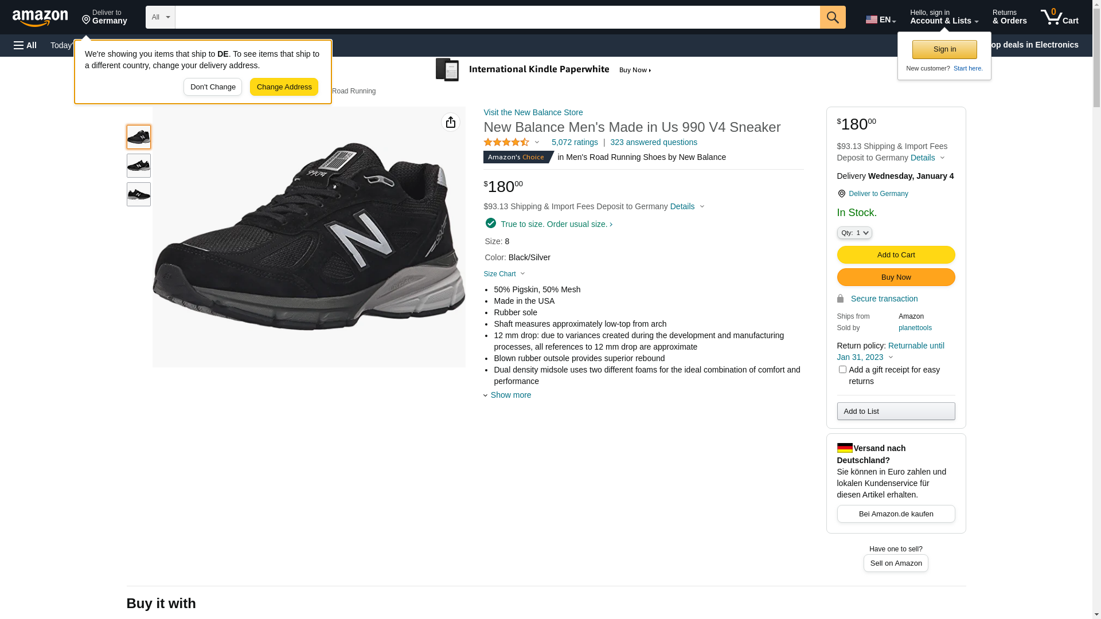1101x619 pixels.
Task: Click the star rating icons
Action: 506,142
